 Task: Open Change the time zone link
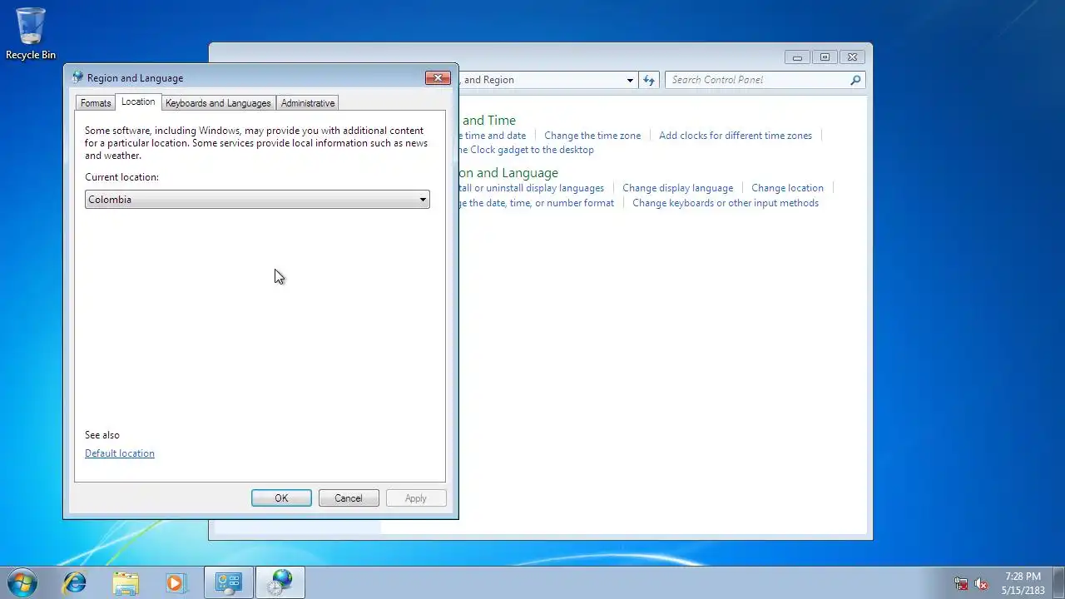pyautogui.click(x=592, y=136)
